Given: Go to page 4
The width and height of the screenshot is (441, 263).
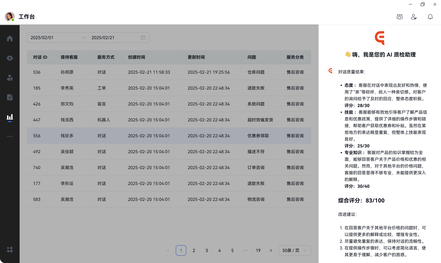Looking at the screenshot, I should click(220, 250).
